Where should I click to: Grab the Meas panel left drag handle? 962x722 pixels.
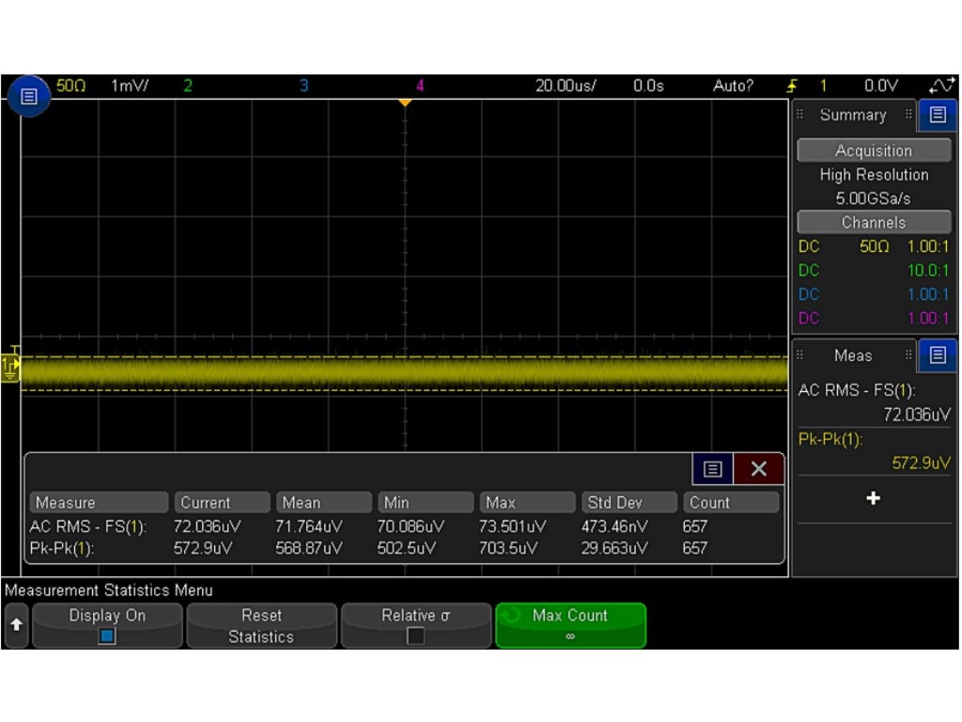click(799, 354)
